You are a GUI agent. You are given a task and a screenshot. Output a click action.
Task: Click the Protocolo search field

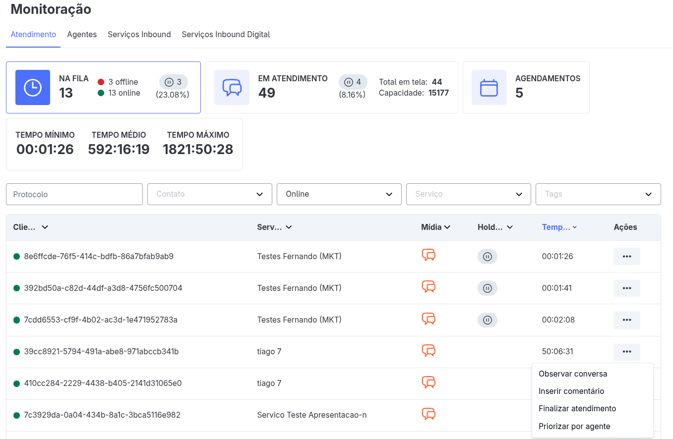point(74,194)
